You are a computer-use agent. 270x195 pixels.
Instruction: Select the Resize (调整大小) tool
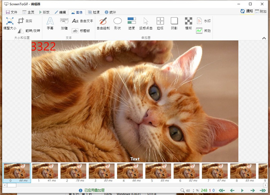(x=9, y=23)
